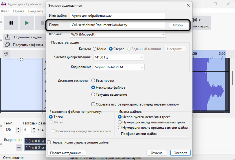The width and height of the screenshot is (235, 160).
Task: Select Стерео channel option
Action: point(111,49)
